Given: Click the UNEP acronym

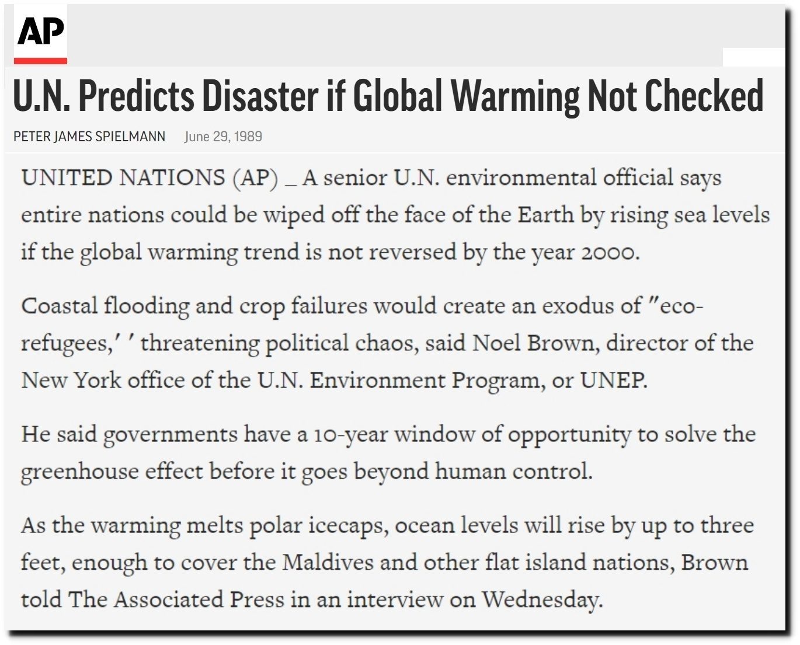Looking at the screenshot, I should (x=613, y=380).
